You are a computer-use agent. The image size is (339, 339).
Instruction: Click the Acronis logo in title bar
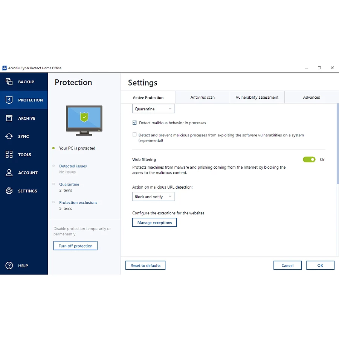click(x=4, y=68)
